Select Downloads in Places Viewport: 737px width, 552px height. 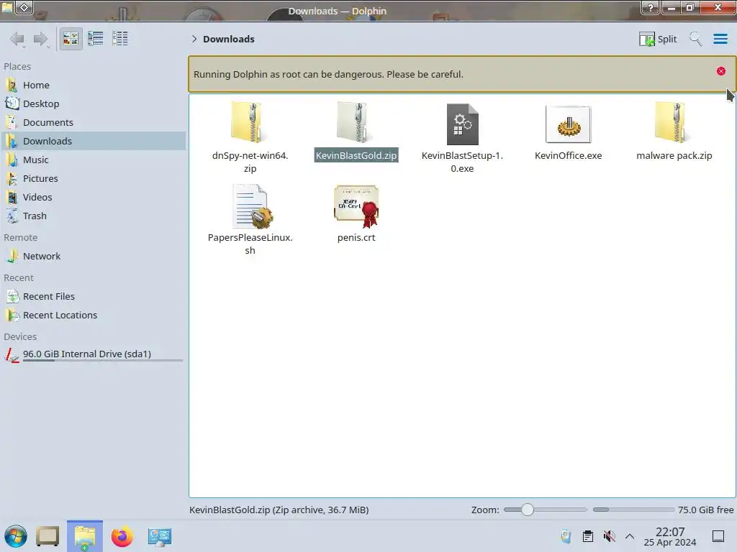click(93, 141)
